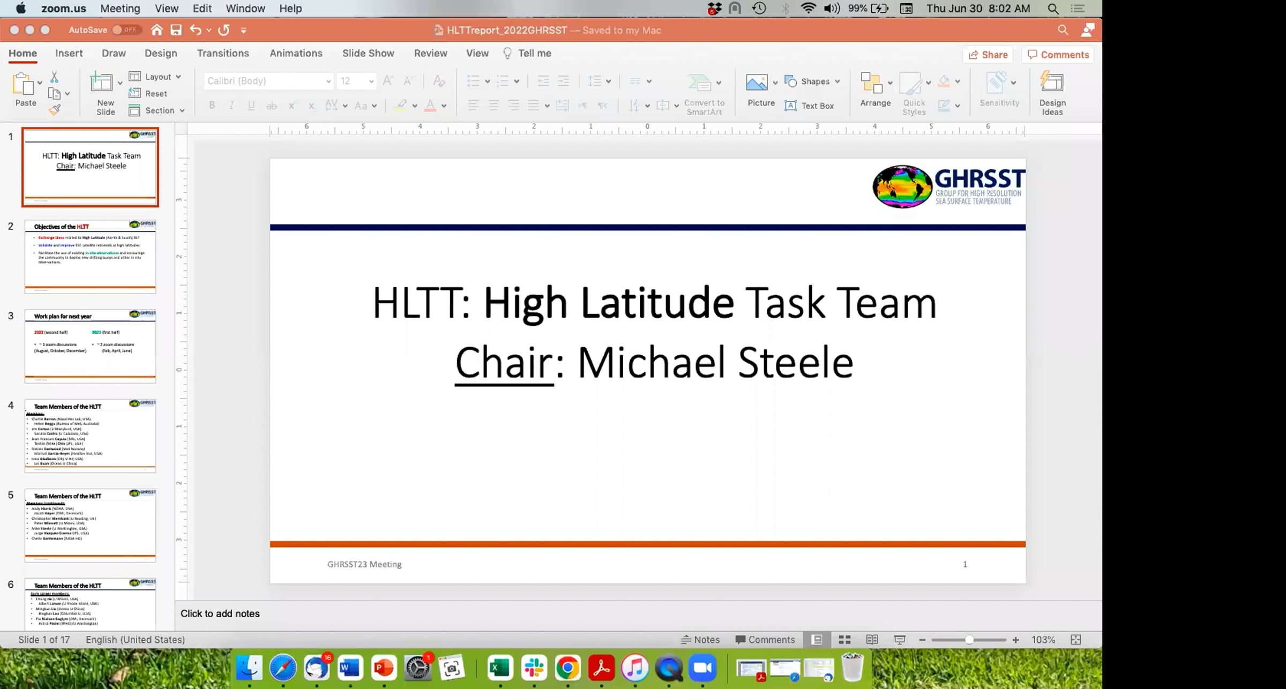Select slide 3 Work plan thumbnail
This screenshot has height=689, width=1286.
[x=90, y=346]
